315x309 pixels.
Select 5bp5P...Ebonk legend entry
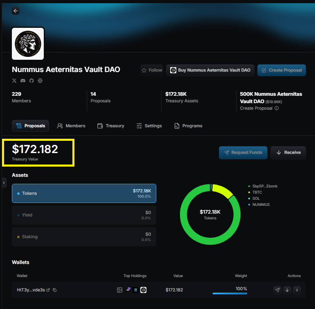coord(263,186)
